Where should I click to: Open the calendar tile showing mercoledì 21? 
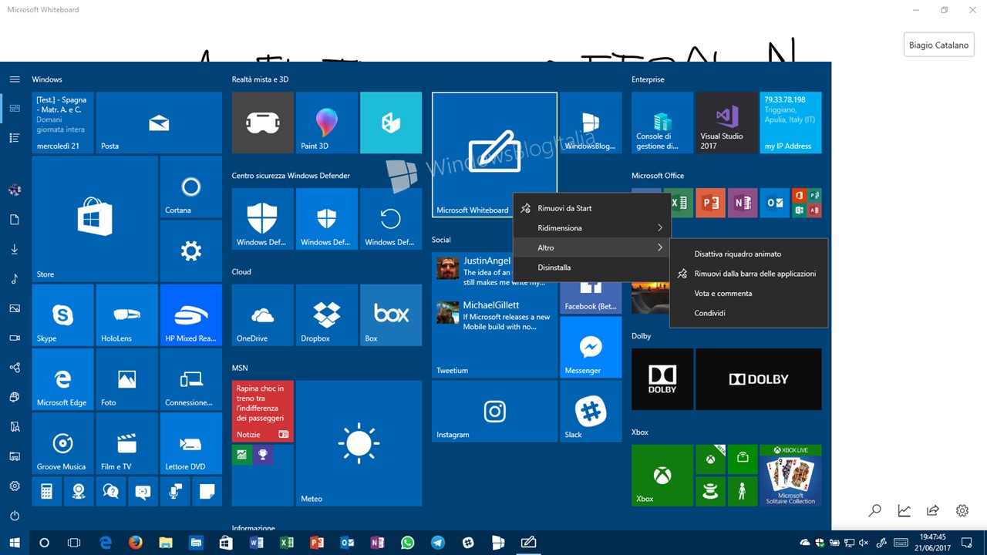(62, 123)
